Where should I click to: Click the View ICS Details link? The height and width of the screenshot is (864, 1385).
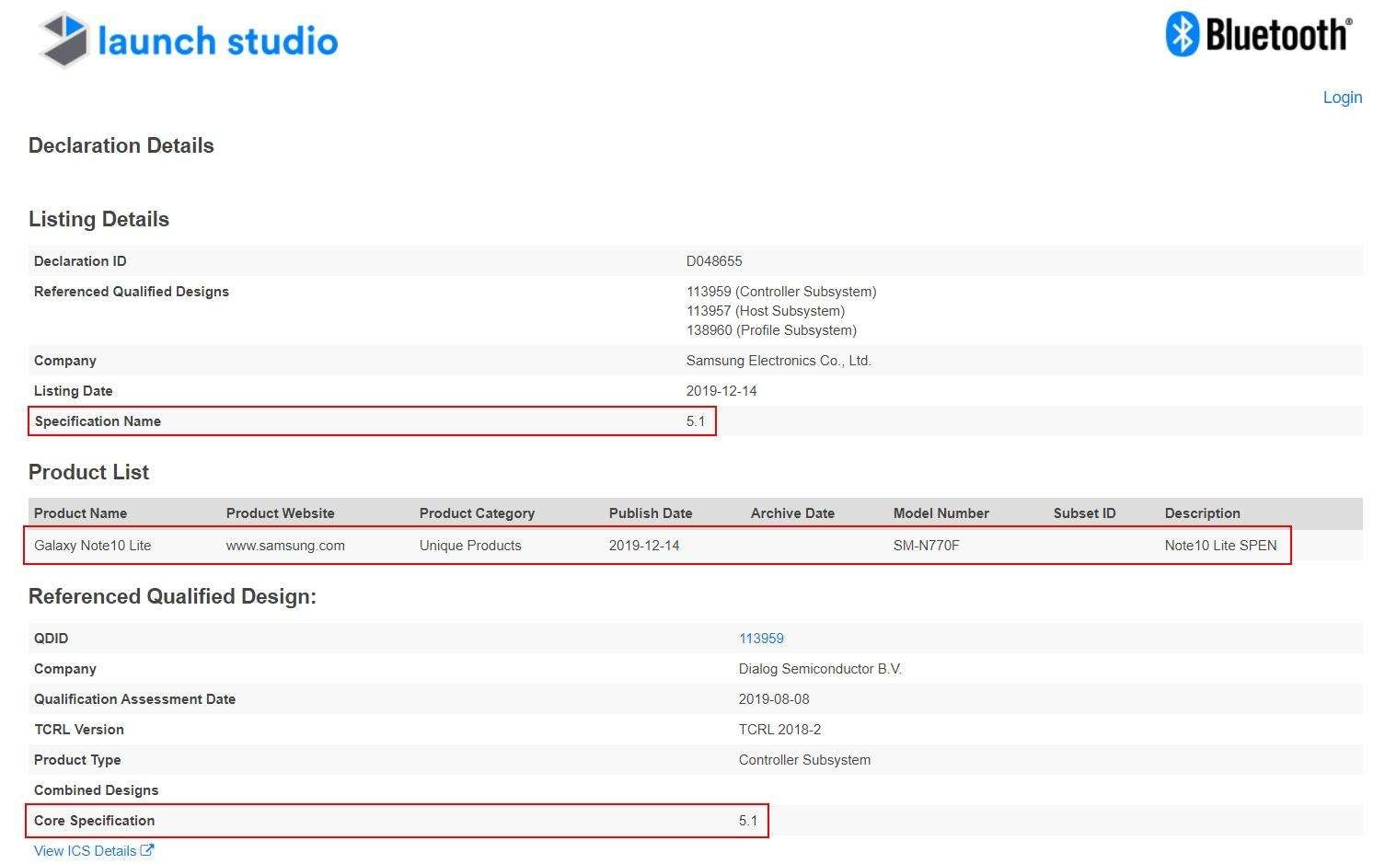[85, 851]
